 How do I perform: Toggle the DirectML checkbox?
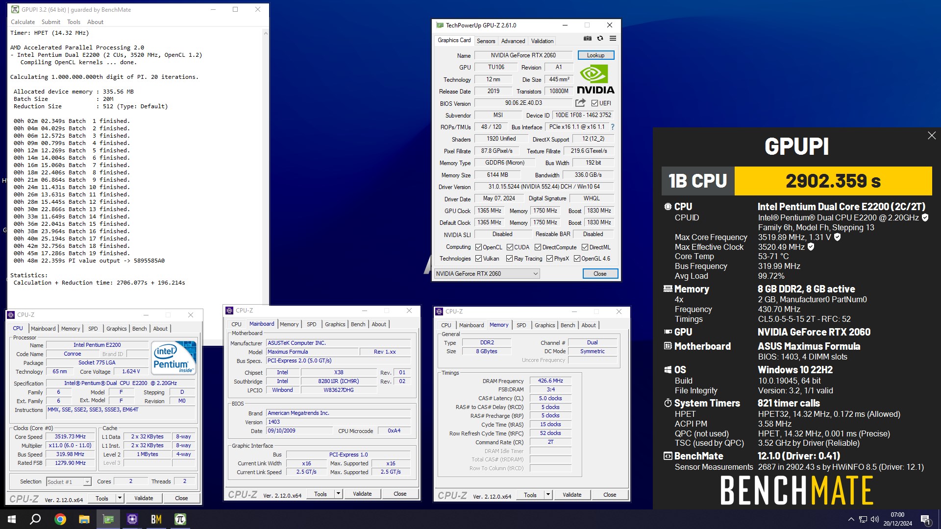tap(585, 247)
